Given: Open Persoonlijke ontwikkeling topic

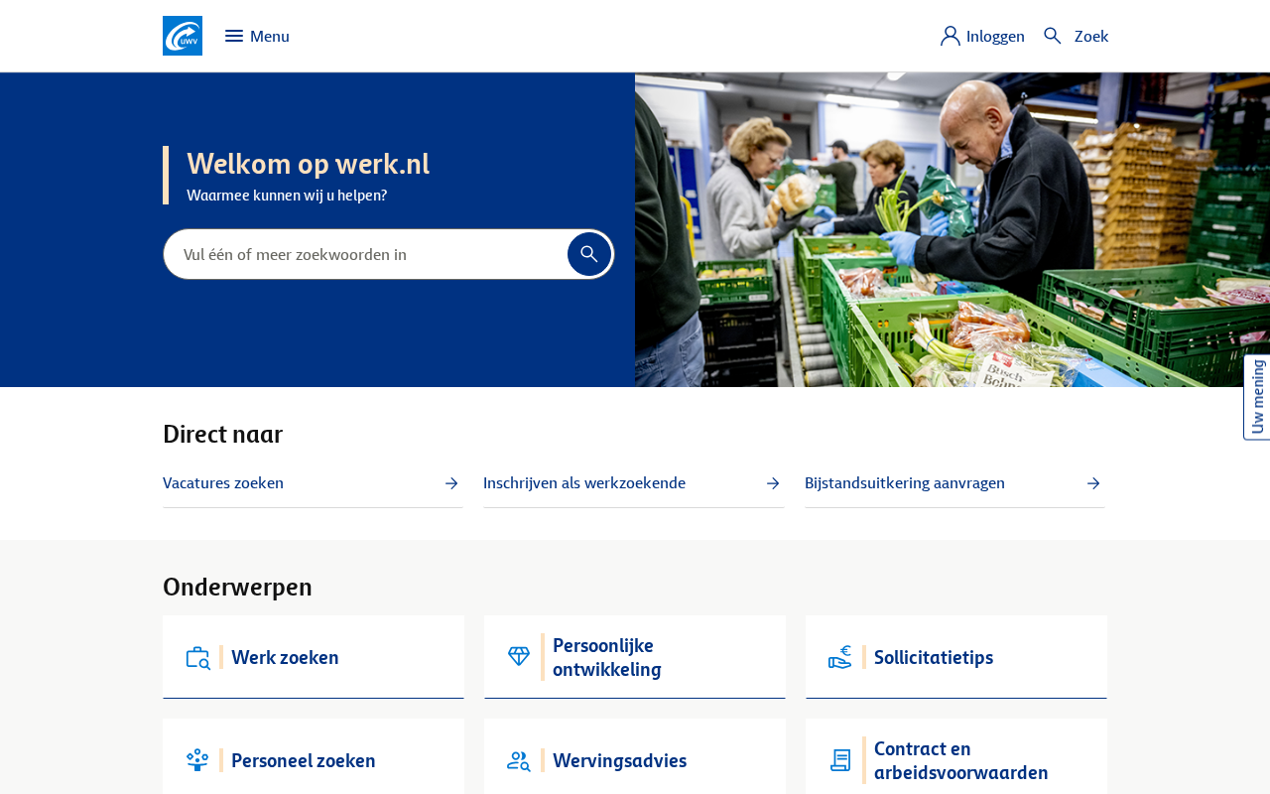Looking at the screenshot, I should [x=635, y=657].
